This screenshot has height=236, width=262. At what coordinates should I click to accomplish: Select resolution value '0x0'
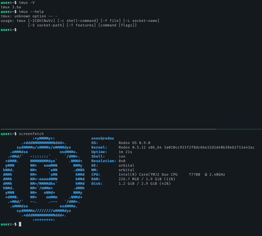click(x=122, y=161)
